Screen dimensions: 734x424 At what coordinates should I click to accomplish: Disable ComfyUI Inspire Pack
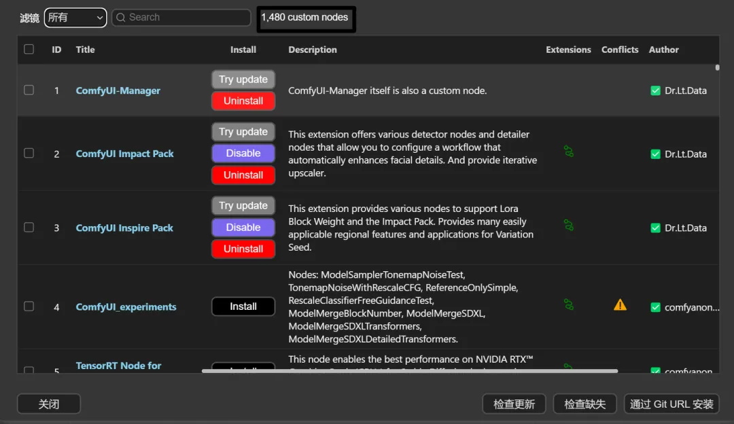tap(243, 228)
